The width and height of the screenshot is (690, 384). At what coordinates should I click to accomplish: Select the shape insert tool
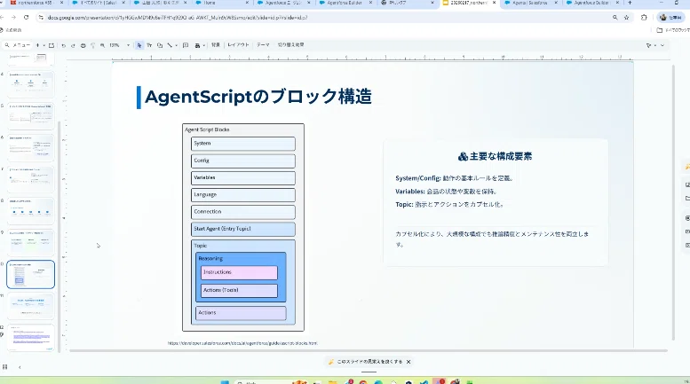tap(160, 45)
